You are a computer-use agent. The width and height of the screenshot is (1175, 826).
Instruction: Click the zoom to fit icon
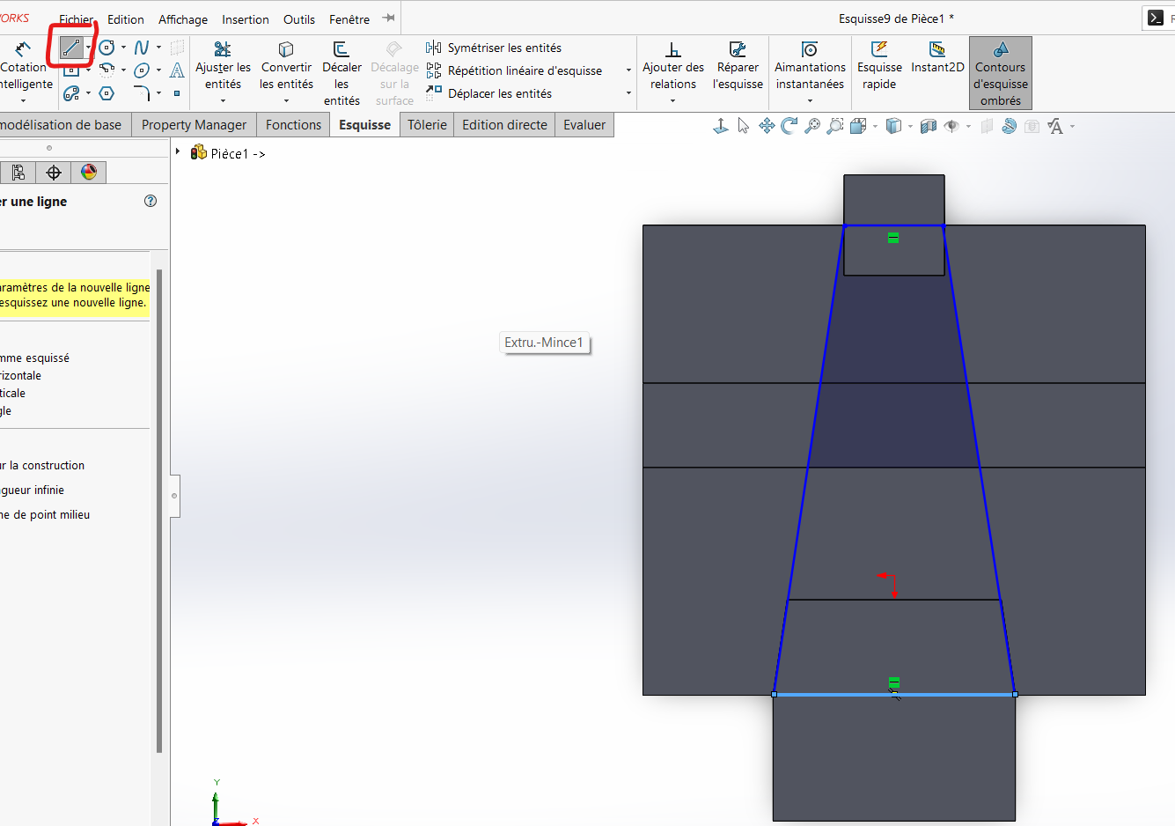812,126
